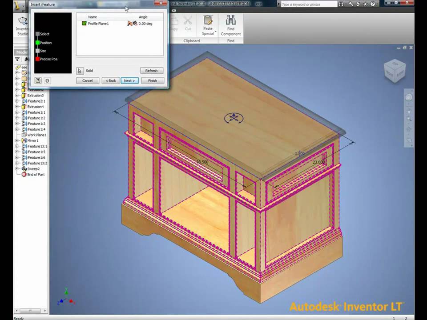This screenshot has height=320, width=427.
Task: Open the Paste Special dropdown arrow
Action: tap(216, 32)
